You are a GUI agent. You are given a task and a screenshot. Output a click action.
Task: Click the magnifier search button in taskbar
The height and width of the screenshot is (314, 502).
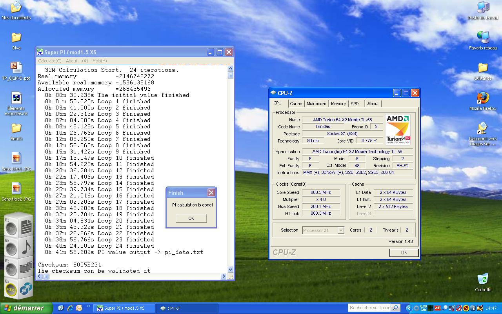point(395,308)
